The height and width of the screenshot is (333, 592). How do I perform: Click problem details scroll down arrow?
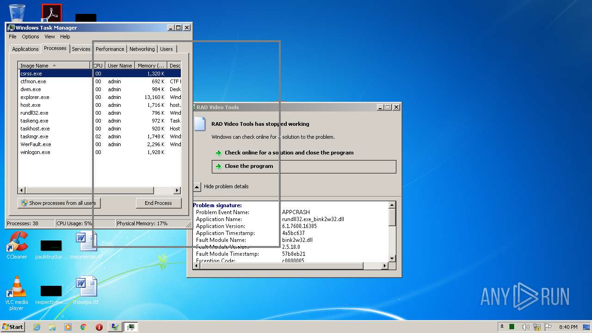(392, 258)
